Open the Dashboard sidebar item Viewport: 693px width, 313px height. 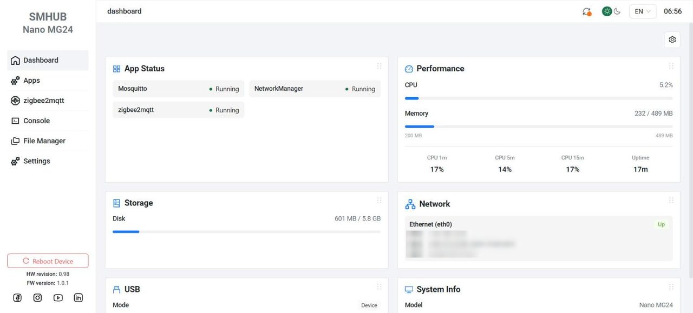point(48,61)
